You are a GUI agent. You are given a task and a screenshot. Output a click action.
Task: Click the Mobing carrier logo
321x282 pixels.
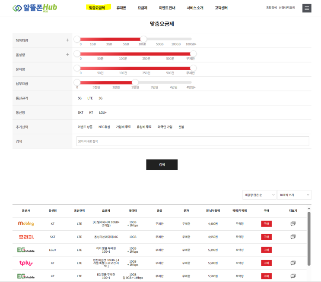(26, 223)
